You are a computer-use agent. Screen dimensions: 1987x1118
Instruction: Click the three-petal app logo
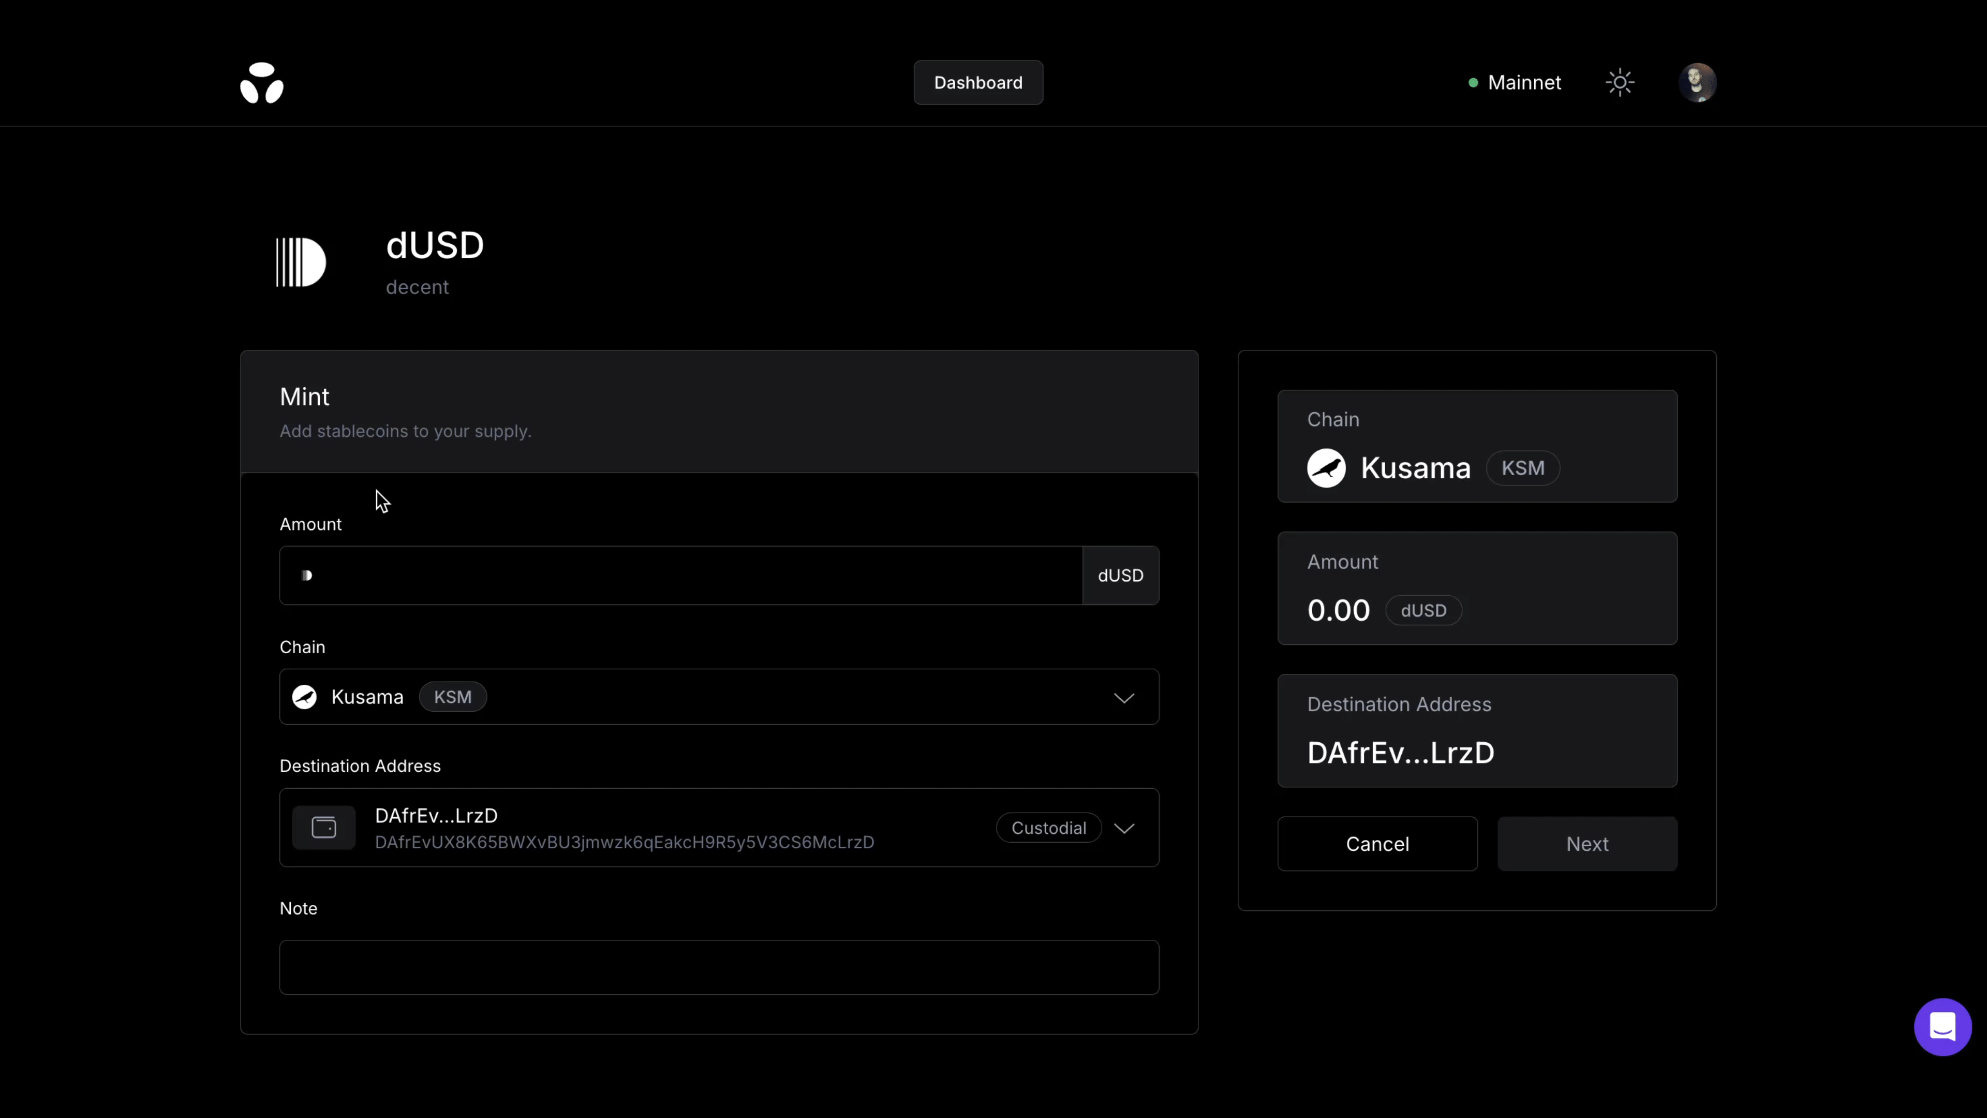coord(261,83)
